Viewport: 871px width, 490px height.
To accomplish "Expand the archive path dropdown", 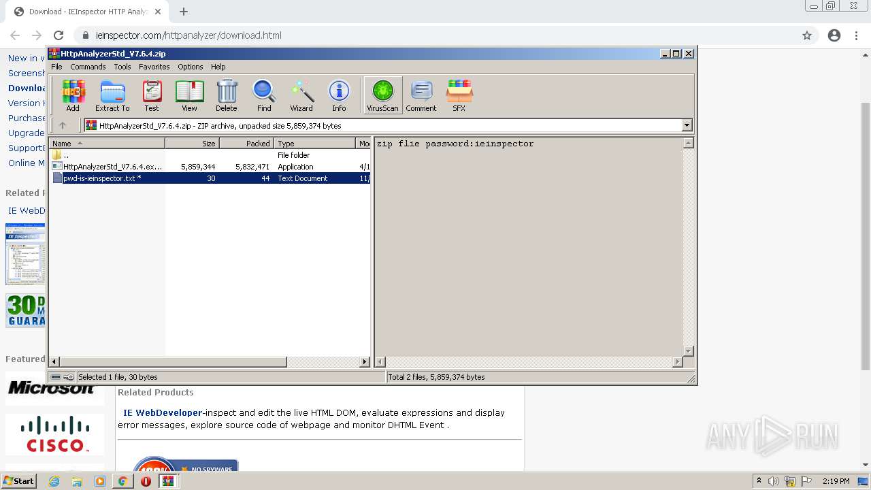I will tap(687, 125).
